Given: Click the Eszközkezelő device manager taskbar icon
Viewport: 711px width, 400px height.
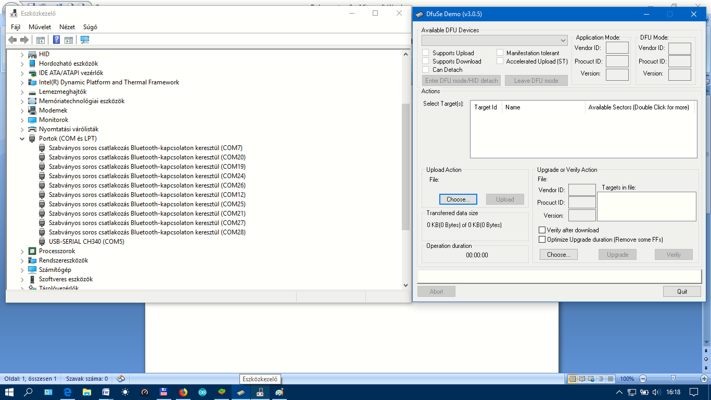Looking at the screenshot, I should (x=260, y=392).
